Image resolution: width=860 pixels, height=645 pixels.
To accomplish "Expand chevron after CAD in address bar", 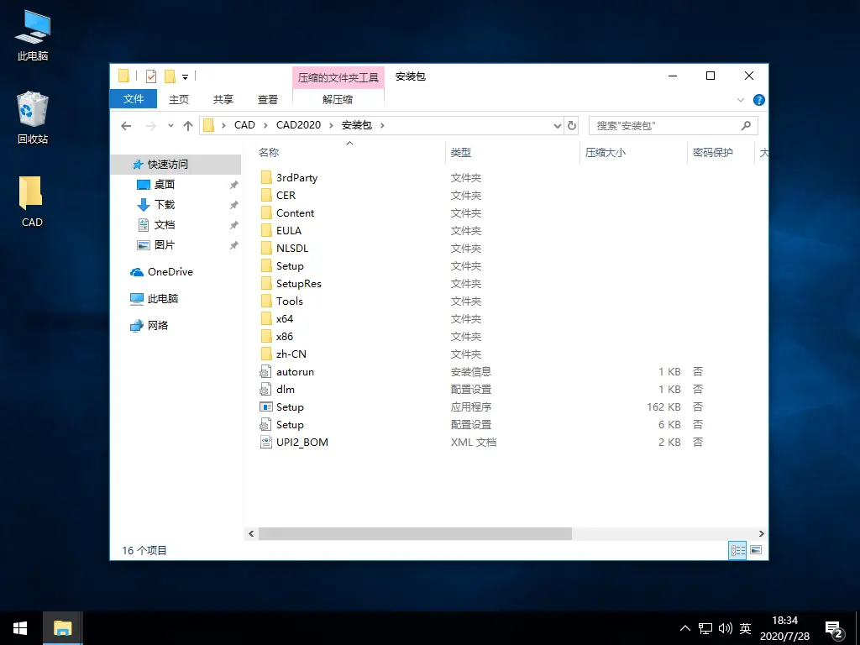I will [x=265, y=126].
